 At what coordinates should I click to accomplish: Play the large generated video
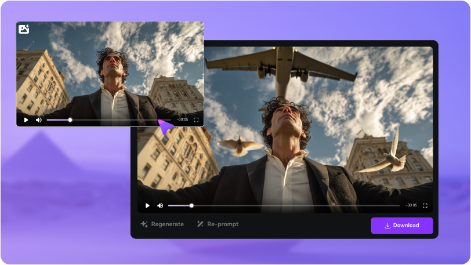pos(147,205)
